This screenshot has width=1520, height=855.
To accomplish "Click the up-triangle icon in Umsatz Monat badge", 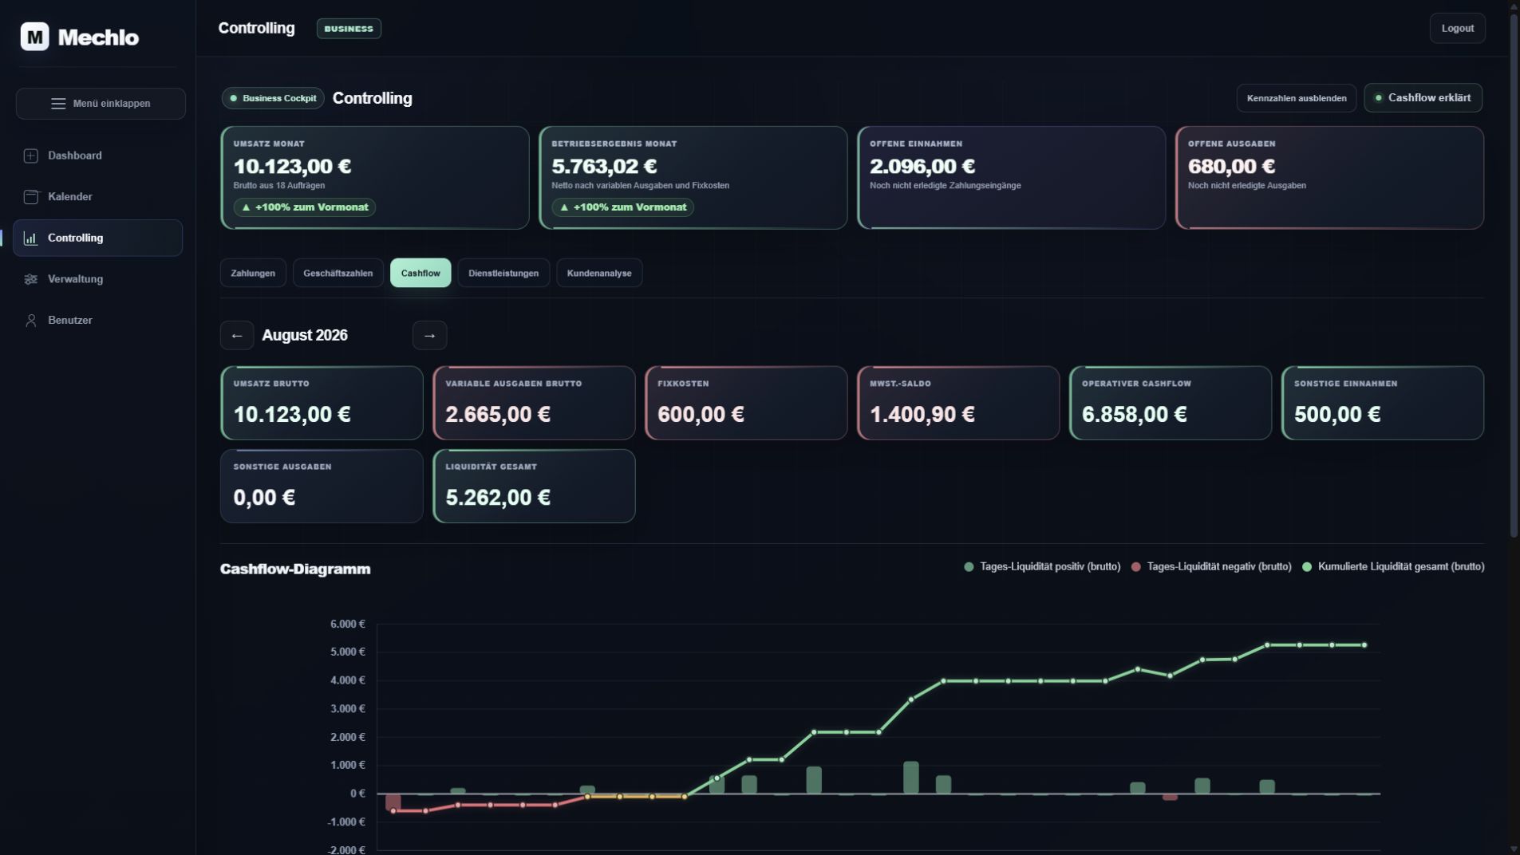I will (246, 207).
